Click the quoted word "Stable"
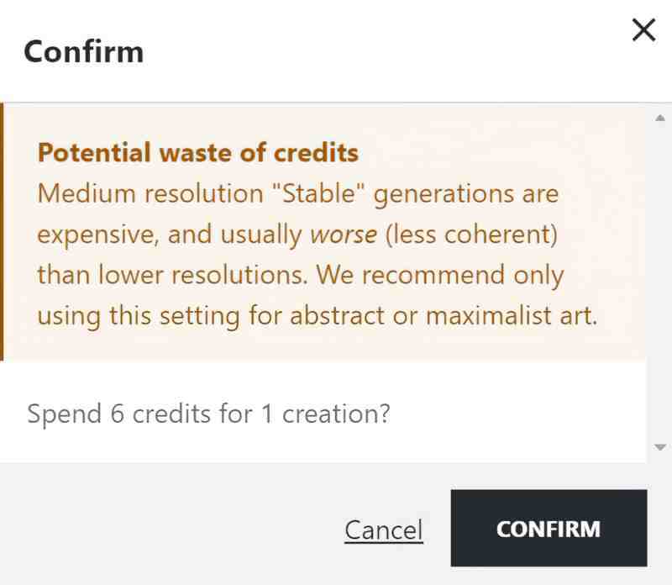672x585 pixels. click(318, 193)
